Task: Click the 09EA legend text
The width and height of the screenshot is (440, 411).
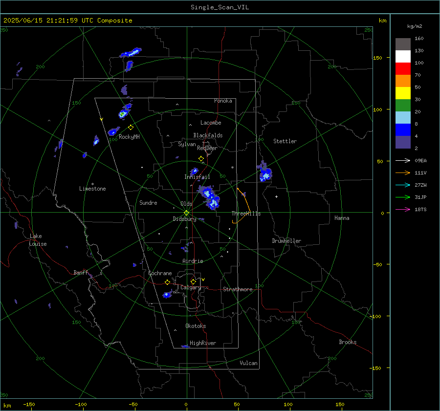Action: click(x=420, y=160)
